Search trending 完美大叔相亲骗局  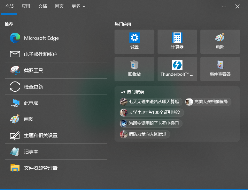tap(208, 102)
